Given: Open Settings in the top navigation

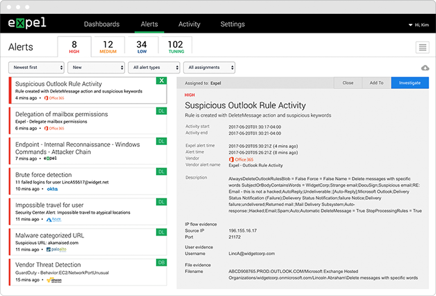Looking at the screenshot, I should [x=233, y=24].
